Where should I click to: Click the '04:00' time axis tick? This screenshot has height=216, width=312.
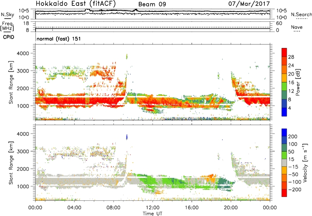[x=74, y=208]
